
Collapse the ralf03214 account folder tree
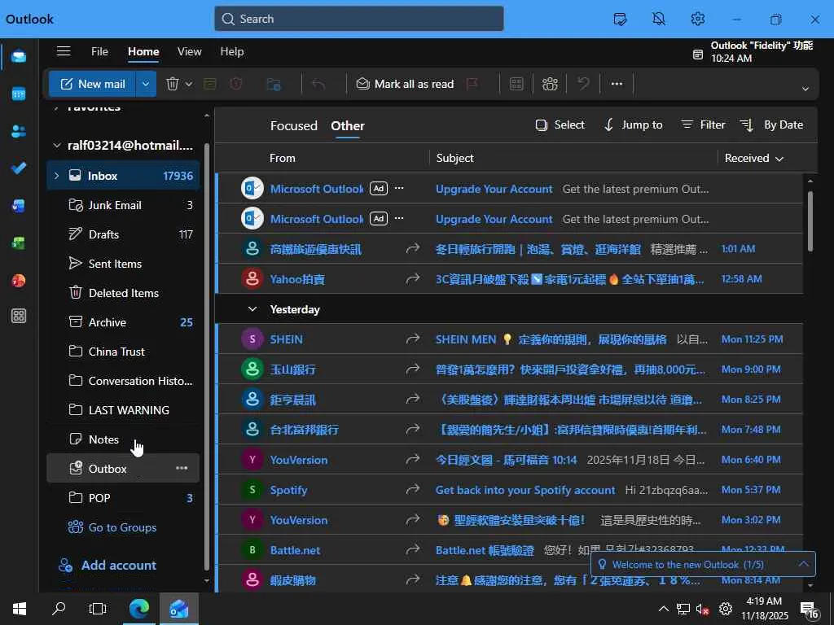coord(57,146)
